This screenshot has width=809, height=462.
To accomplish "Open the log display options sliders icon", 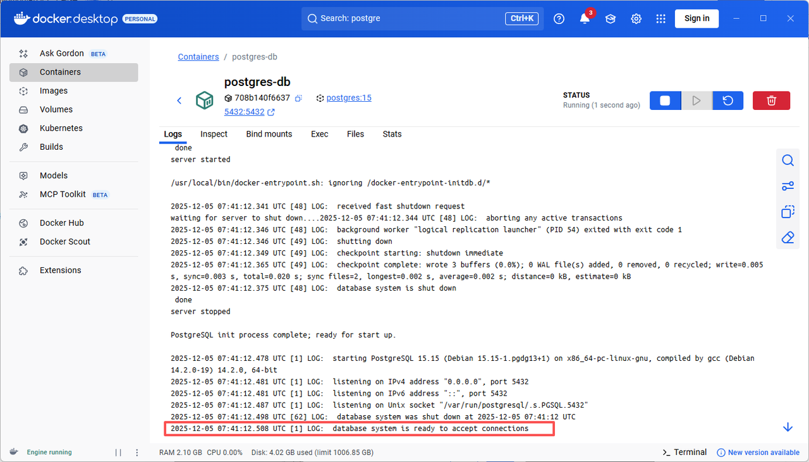I will (788, 186).
